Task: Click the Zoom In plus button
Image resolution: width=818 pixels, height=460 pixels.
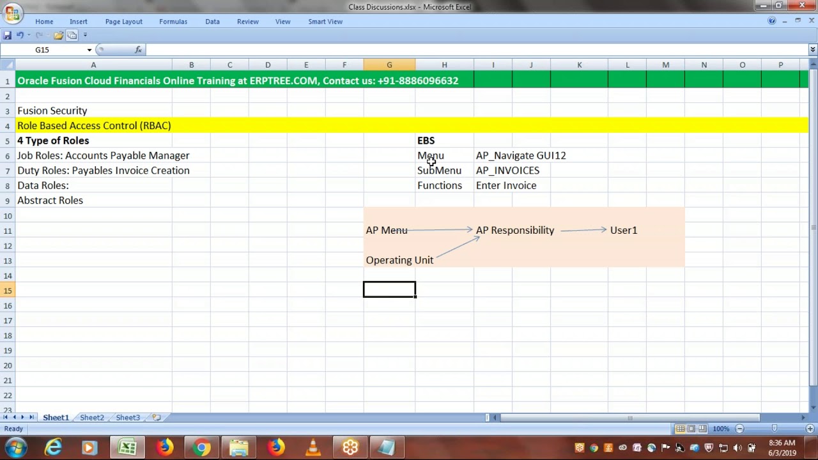Action: point(810,429)
